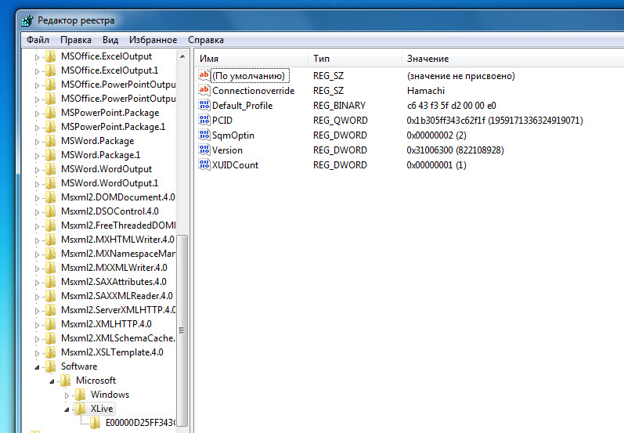Sort values by Тип column header
624x433 pixels.
pyautogui.click(x=355, y=59)
